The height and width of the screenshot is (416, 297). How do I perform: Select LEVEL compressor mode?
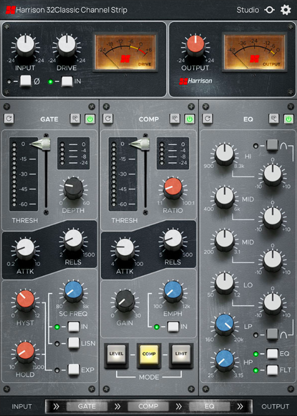point(116,355)
